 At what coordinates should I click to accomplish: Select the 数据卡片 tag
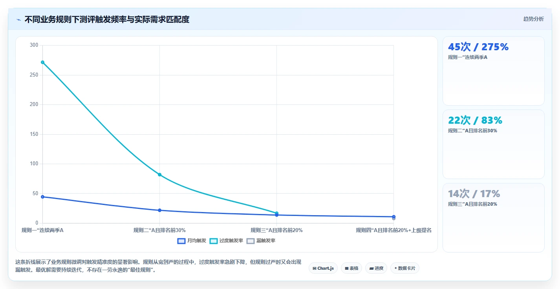[405, 268]
